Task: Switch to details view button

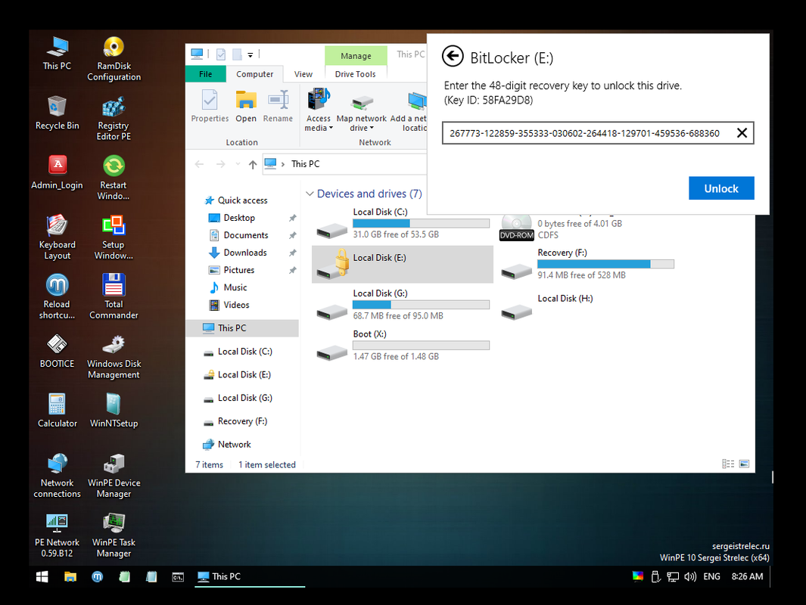Action: coord(728,464)
